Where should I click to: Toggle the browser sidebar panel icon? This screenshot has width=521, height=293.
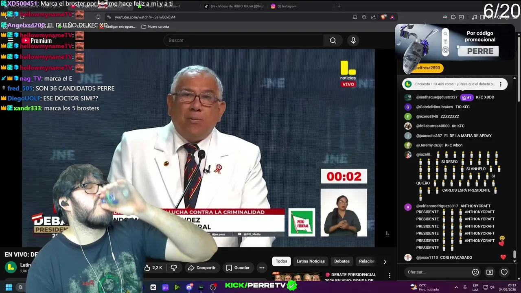pos(482,17)
